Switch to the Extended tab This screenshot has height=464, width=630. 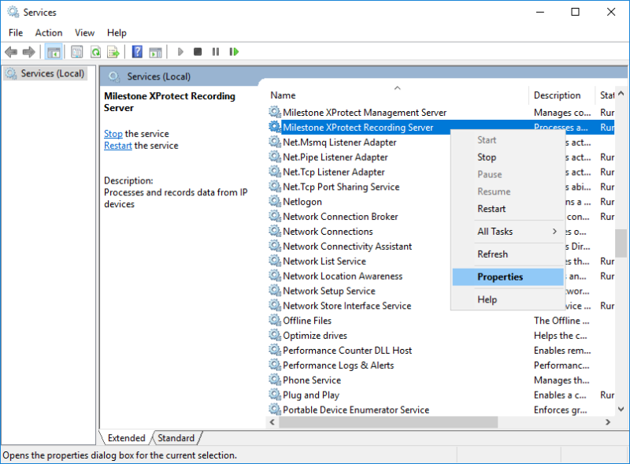[x=126, y=438]
